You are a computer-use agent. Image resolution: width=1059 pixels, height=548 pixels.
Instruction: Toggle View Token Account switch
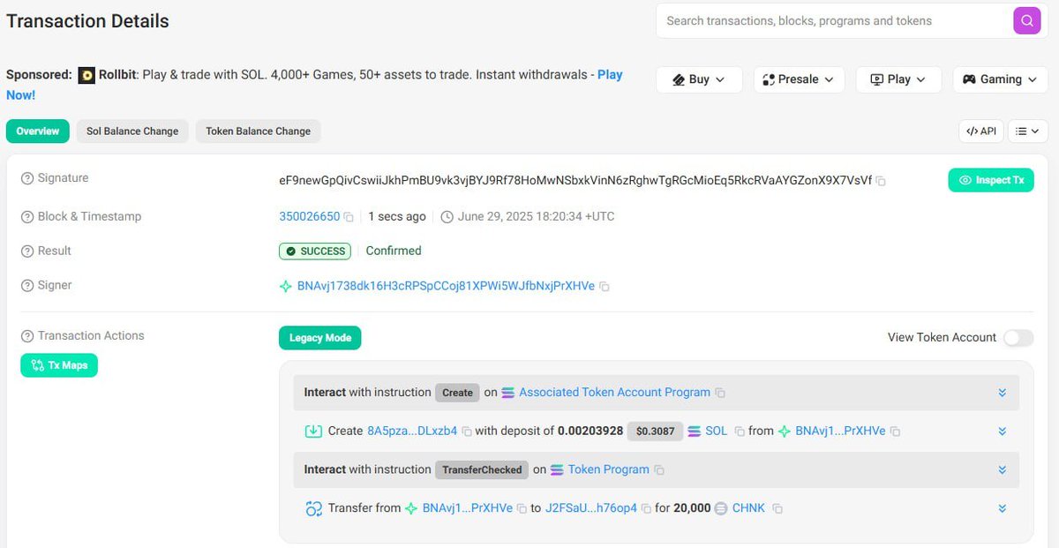click(1018, 338)
